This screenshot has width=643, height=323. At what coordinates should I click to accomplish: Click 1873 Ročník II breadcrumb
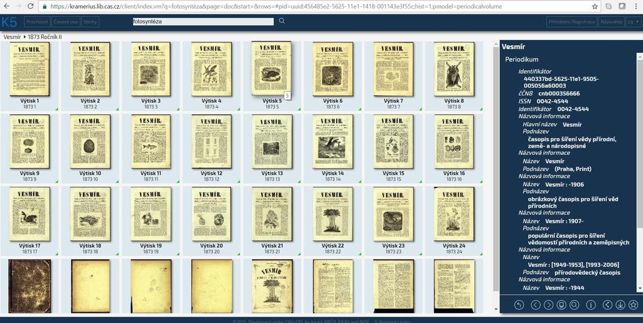point(45,37)
